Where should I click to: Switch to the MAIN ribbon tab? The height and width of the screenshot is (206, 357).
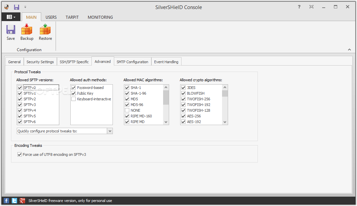click(31, 17)
